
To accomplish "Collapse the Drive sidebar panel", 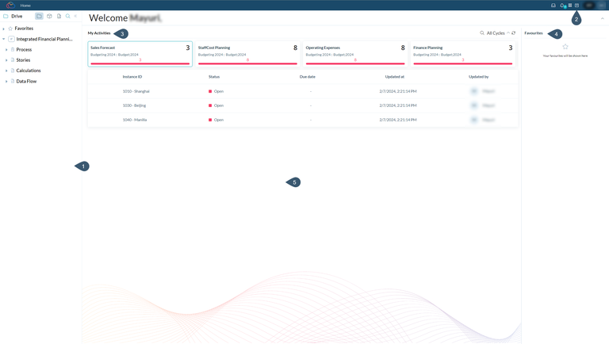I will (x=76, y=16).
